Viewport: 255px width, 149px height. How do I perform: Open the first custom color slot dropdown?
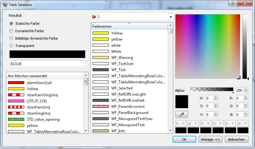pos(181,124)
